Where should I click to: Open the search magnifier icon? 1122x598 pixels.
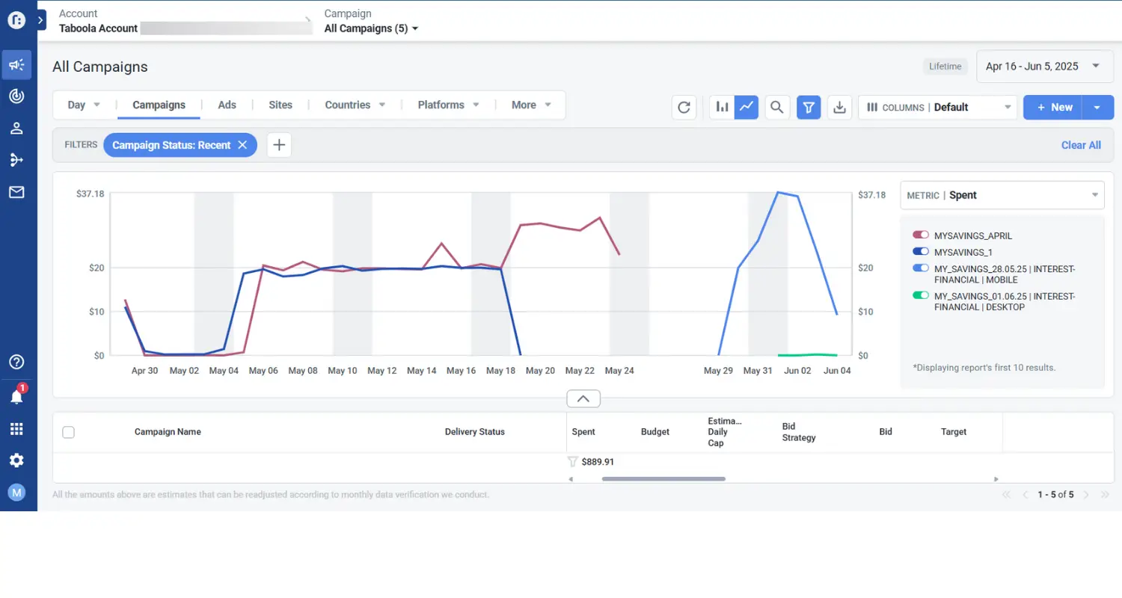point(777,108)
